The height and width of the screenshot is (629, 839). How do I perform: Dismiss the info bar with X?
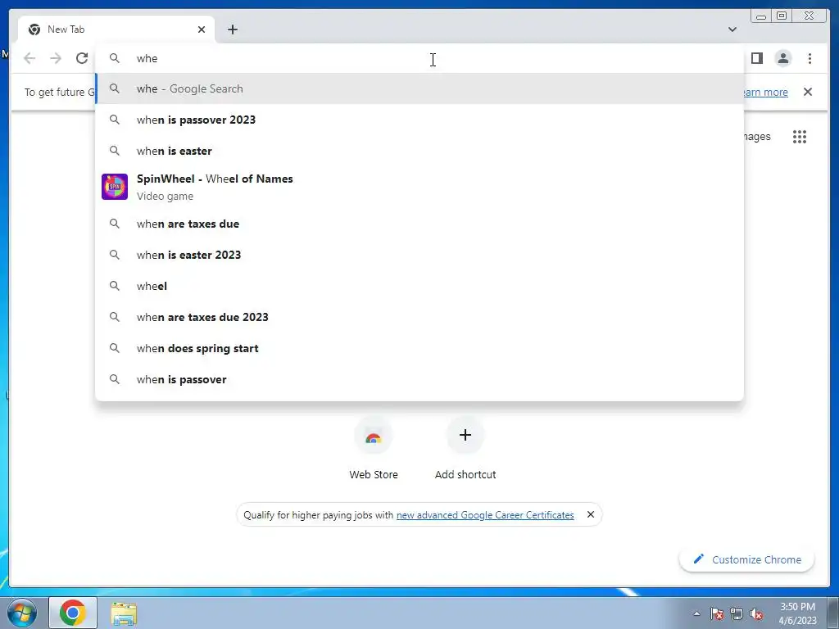coord(808,92)
